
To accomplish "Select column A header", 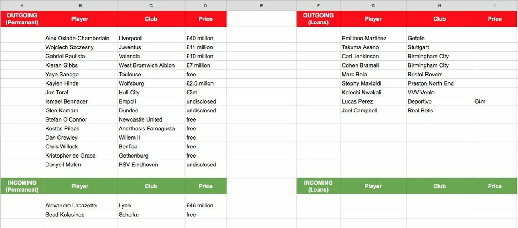I will point(22,5).
